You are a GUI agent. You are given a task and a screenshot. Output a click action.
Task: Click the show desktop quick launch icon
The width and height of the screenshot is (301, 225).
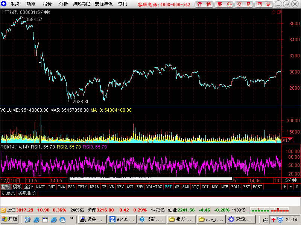(45, 219)
